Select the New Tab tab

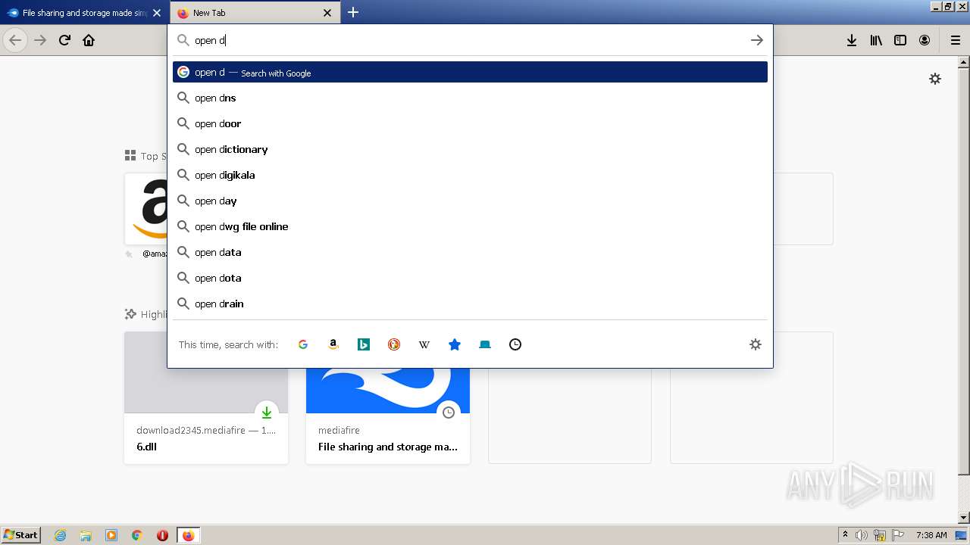[x=255, y=13]
